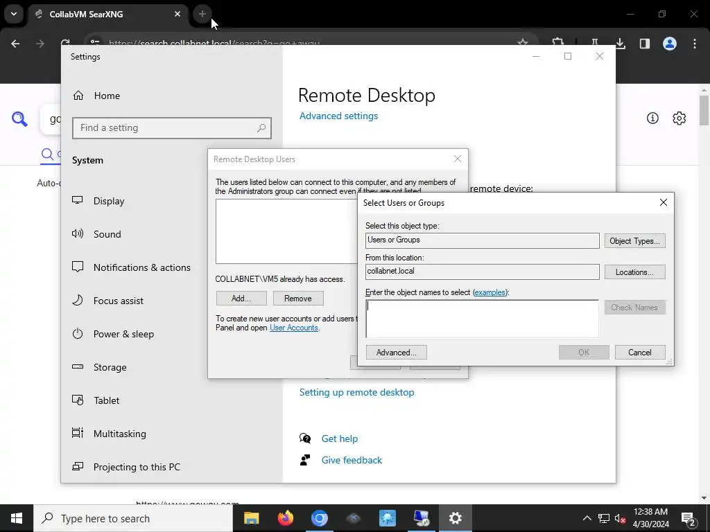Click the Sound speaker icon in sidebar
The image size is (710, 532).
(x=78, y=233)
